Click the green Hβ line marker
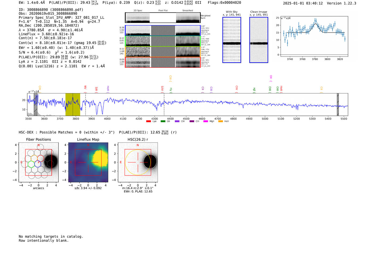Screen dimensions: 375x255 [x=254, y=90]
